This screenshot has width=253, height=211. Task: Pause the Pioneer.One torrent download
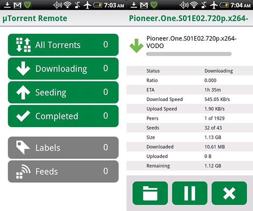pos(190,193)
